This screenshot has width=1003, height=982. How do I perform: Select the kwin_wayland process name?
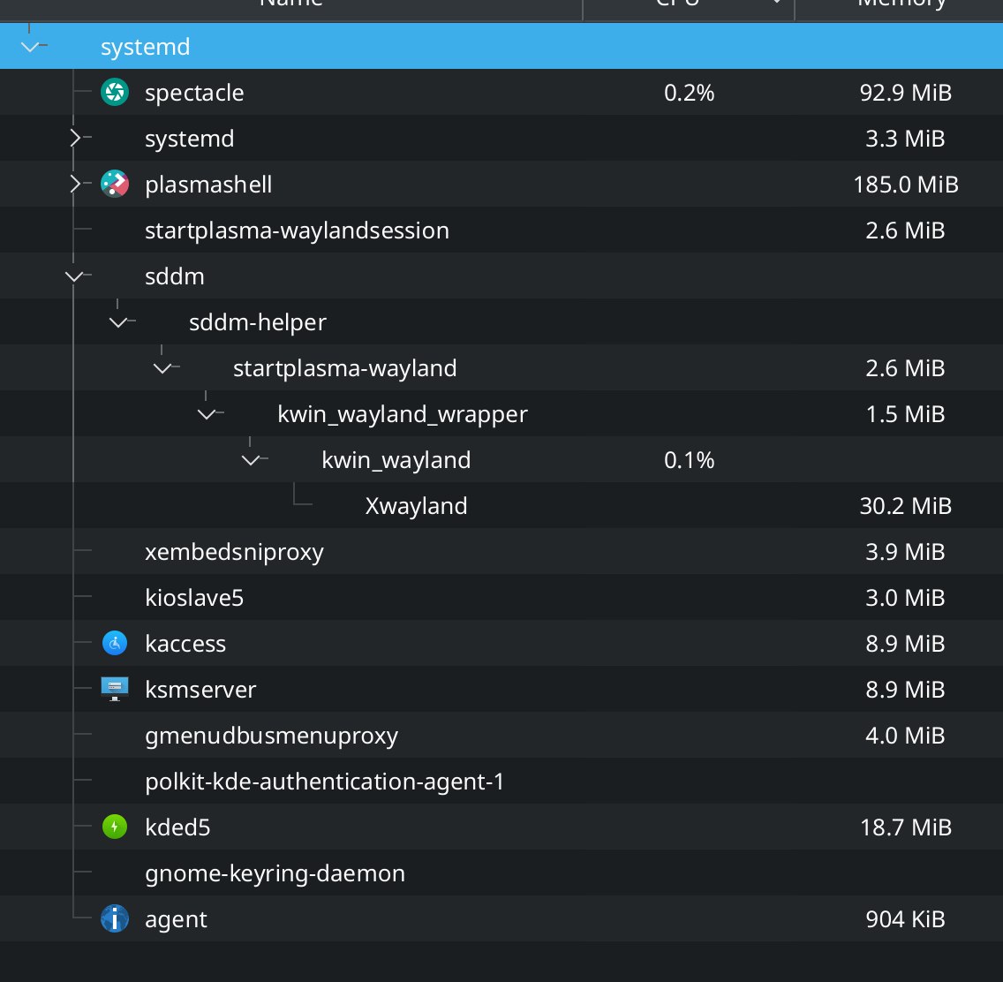396,461
